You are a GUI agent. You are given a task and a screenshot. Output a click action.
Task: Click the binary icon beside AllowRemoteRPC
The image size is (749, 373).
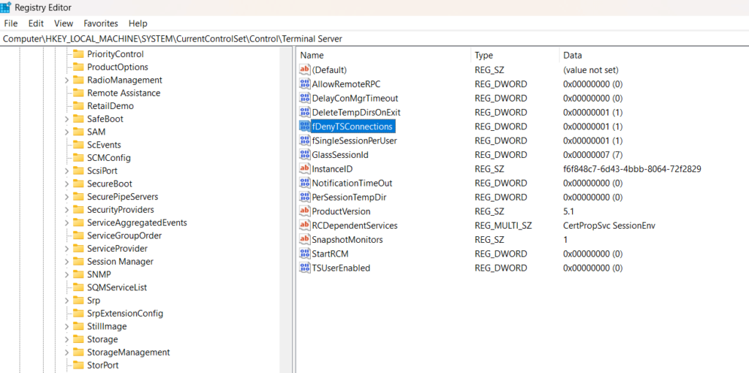coord(305,84)
